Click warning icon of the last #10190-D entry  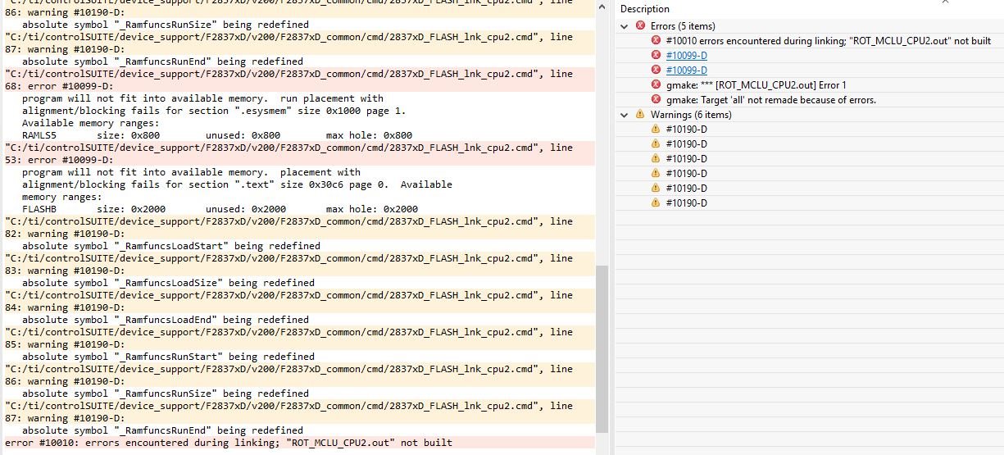click(x=656, y=203)
